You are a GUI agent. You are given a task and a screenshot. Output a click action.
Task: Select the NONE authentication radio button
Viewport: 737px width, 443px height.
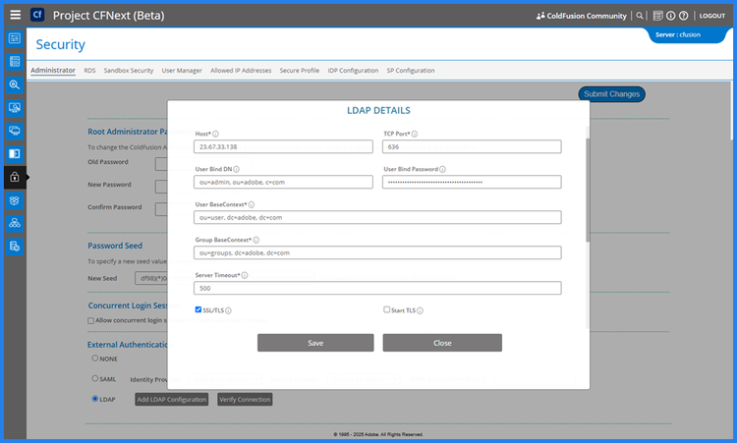pyautogui.click(x=95, y=358)
